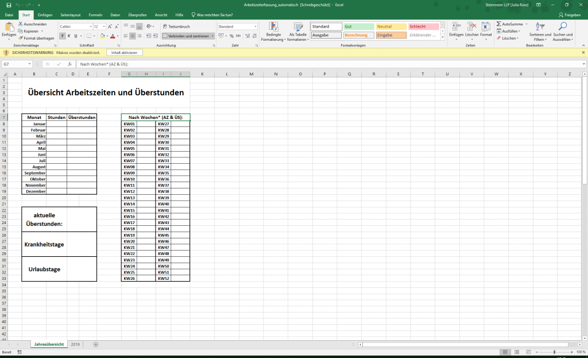Open the font size dropdown

point(104,26)
